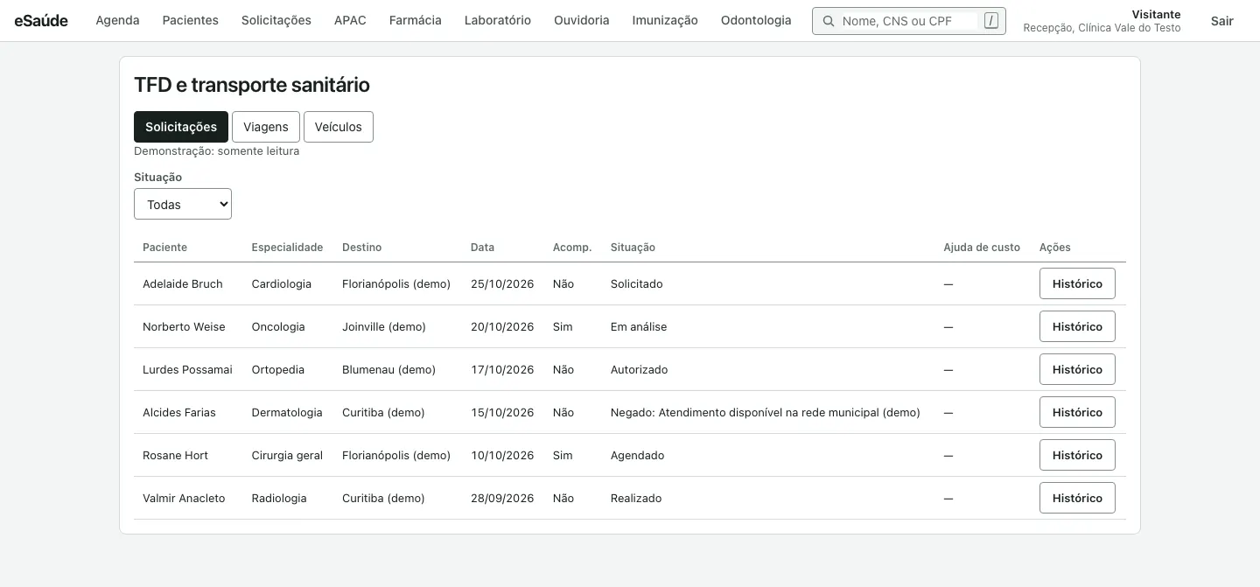The width and height of the screenshot is (1260, 587).
Task: Click patient name Adelaide Bruch
Action: [183, 283]
